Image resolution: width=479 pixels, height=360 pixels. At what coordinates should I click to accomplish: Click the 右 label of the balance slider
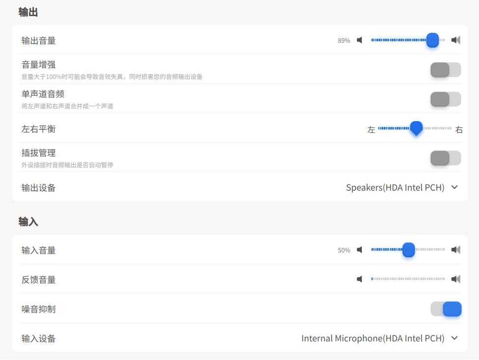(459, 130)
